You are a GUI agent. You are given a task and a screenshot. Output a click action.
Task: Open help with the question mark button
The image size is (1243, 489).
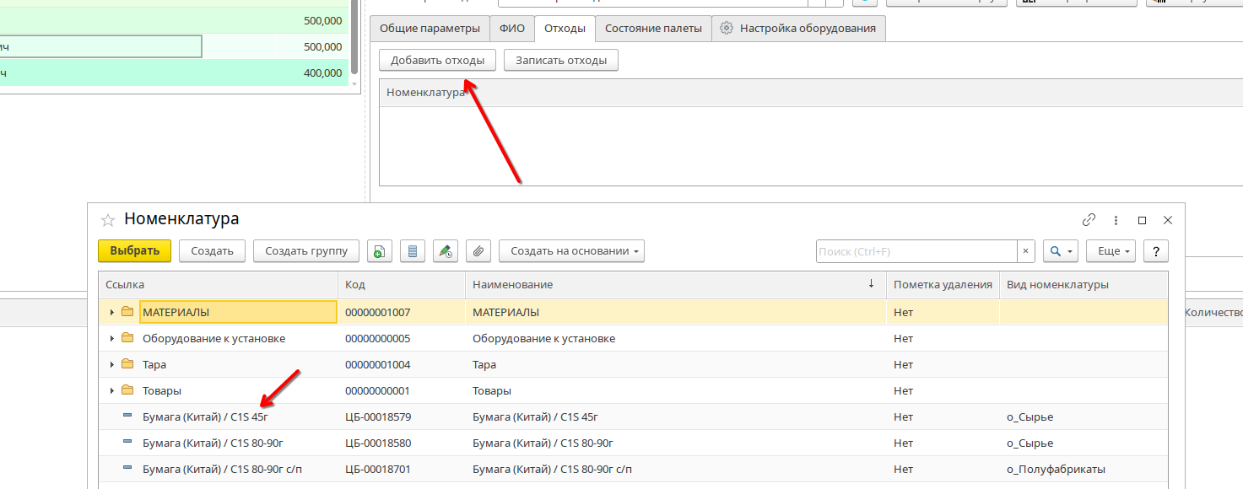click(1155, 251)
